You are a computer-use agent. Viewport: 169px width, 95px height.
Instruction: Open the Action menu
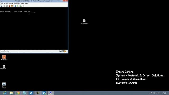click(x=6, y=3)
